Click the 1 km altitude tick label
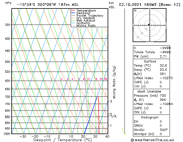Viewport: 183px width, 142px height. pos(111,125)
